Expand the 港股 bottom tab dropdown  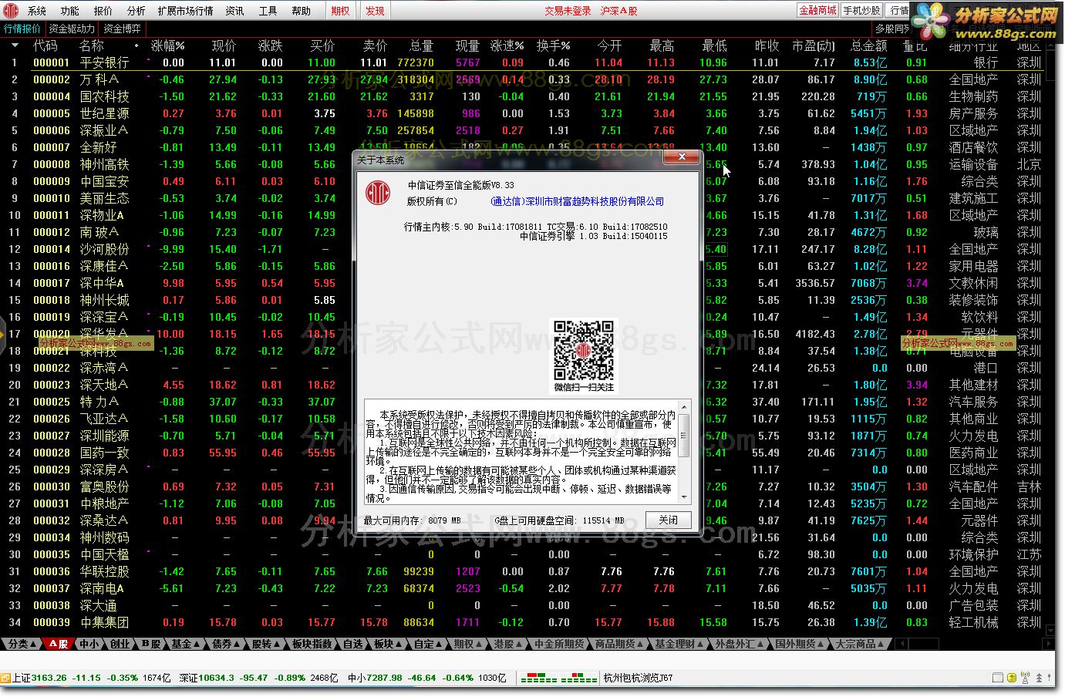tap(508, 644)
